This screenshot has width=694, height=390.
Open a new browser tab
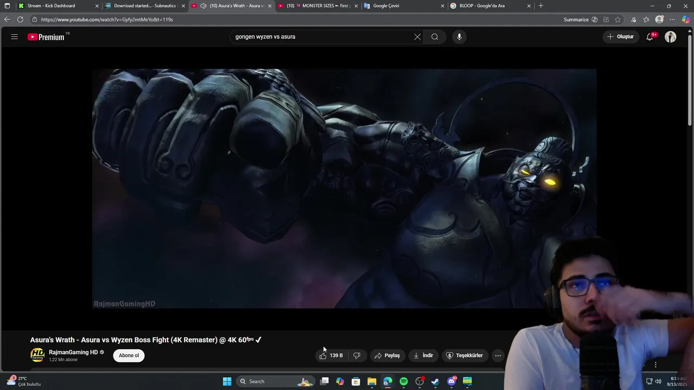point(541,6)
